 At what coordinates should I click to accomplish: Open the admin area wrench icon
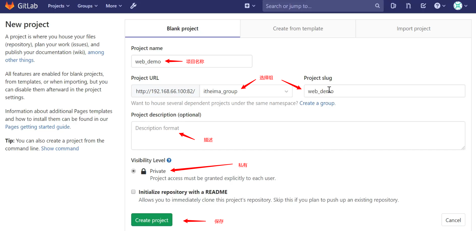pyautogui.click(x=133, y=6)
